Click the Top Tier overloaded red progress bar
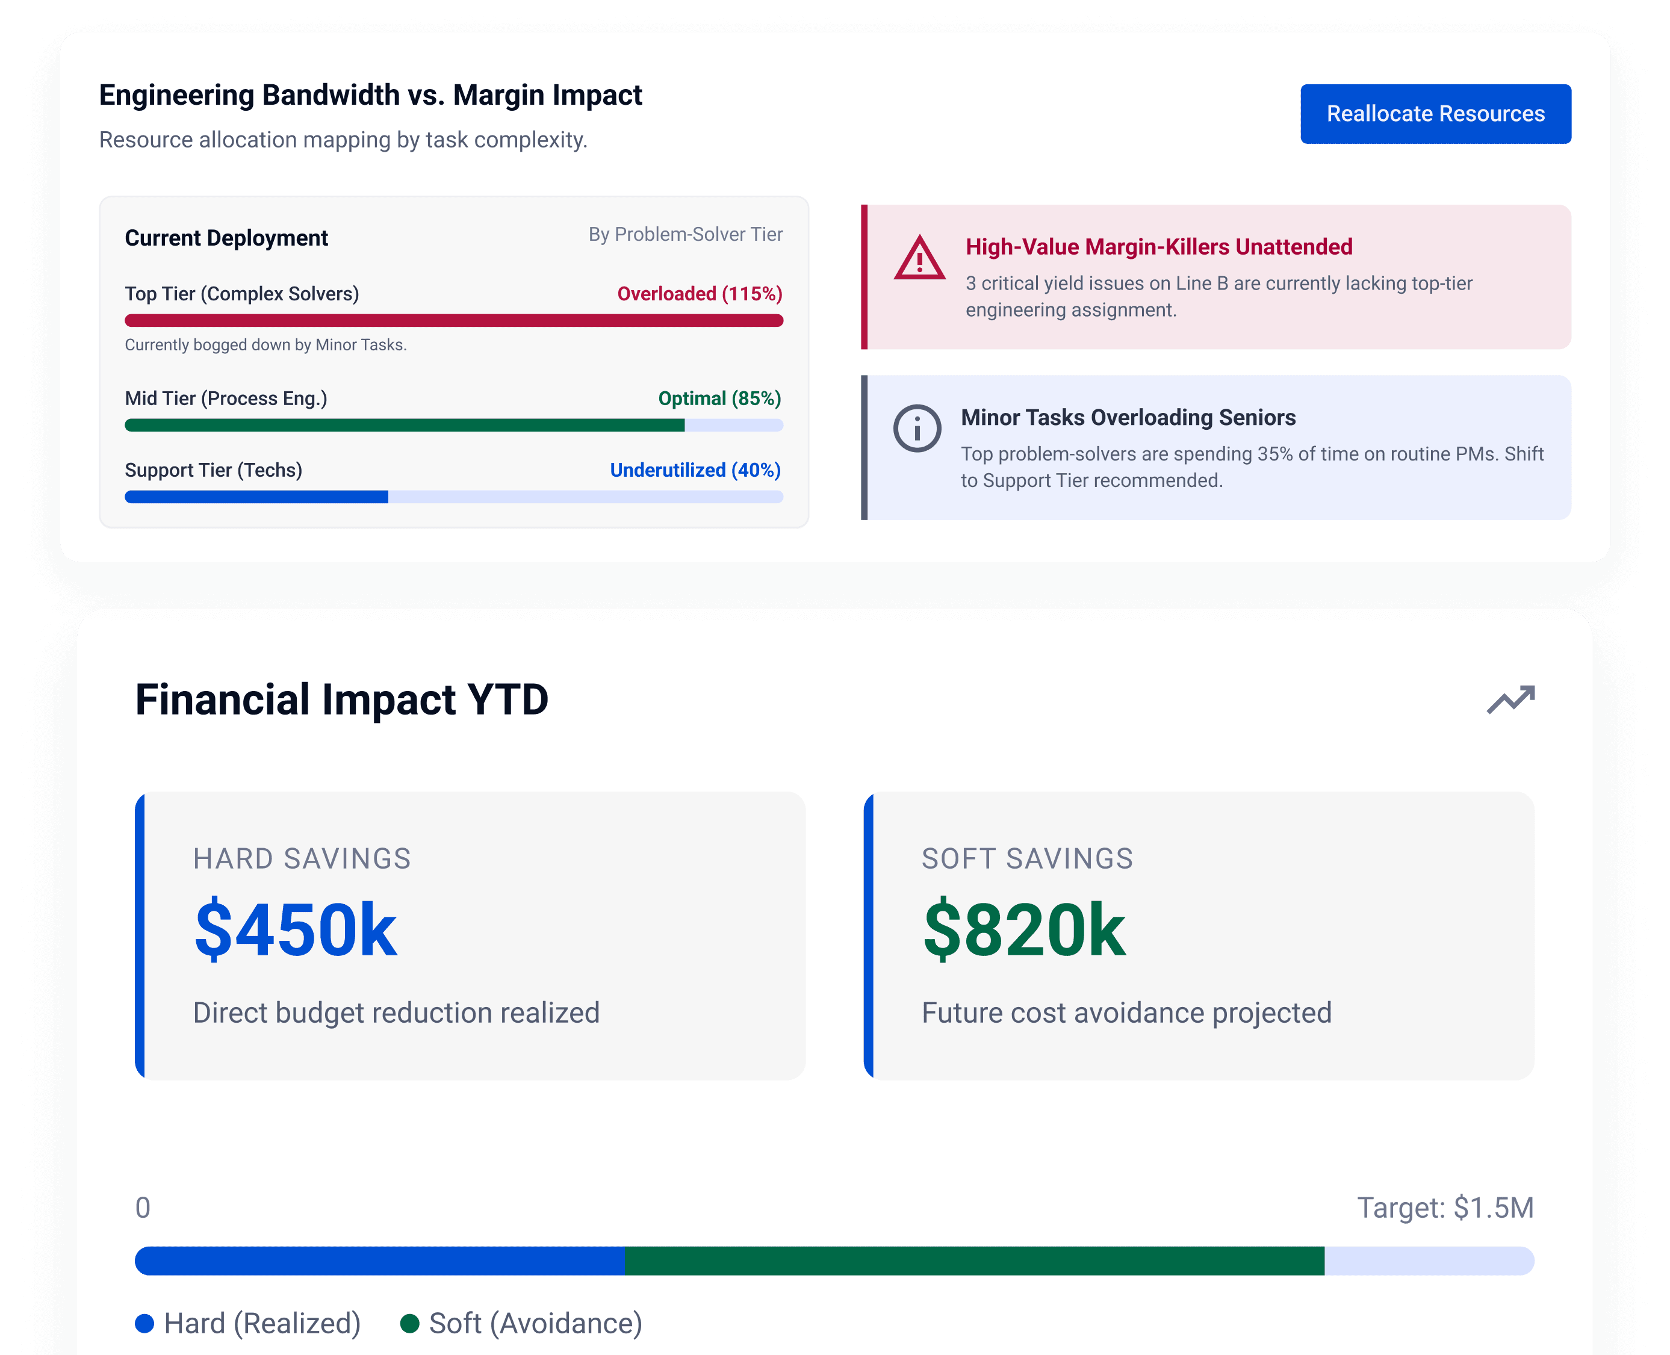The image size is (1670, 1355). pos(453,320)
